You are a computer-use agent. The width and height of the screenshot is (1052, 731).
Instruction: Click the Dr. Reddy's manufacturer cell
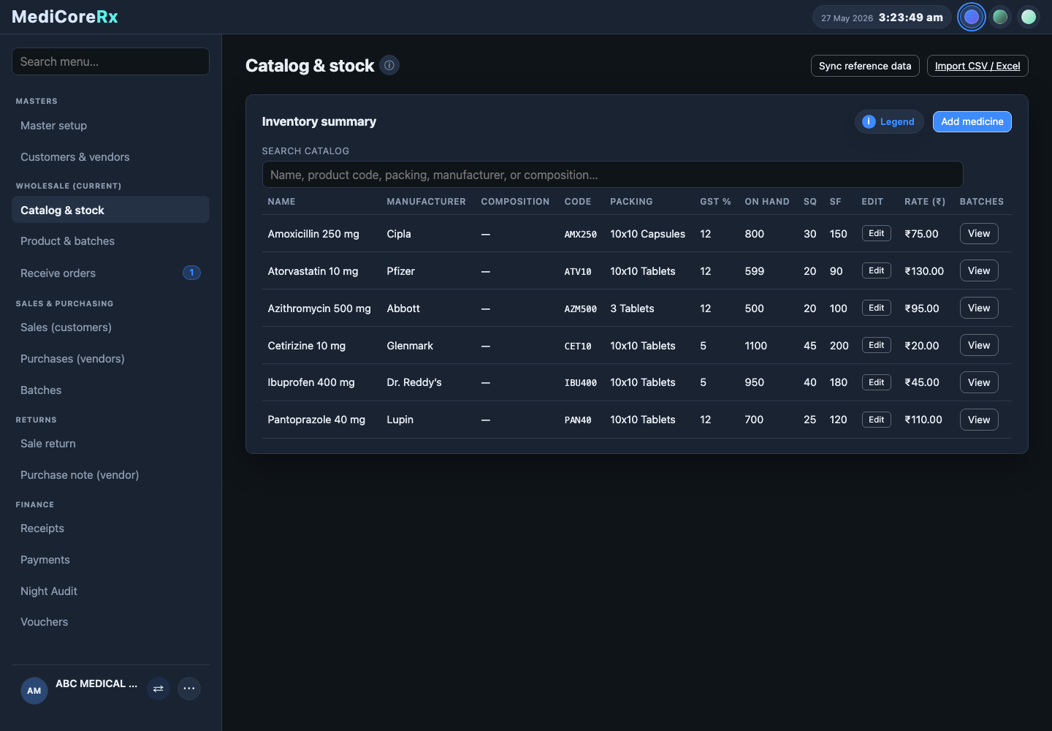414,382
